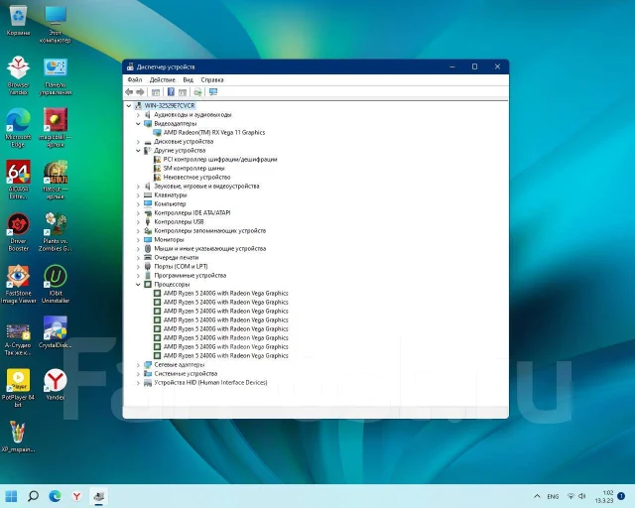Expand the Контроллеры USB category

(x=138, y=222)
